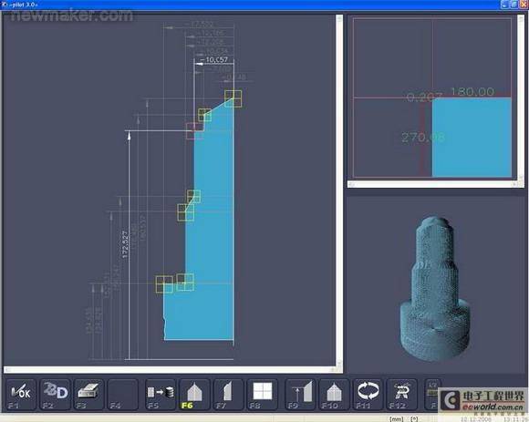This screenshot has height=422, width=529.
Task: Choose the F7 half tool profile icon
Action: [x=228, y=394]
